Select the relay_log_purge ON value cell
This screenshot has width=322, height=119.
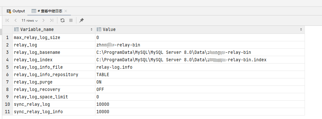point(200,82)
